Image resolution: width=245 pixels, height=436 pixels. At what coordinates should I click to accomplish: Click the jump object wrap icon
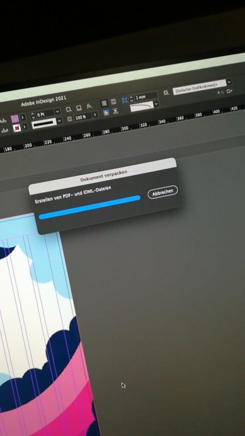(x=116, y=111)
